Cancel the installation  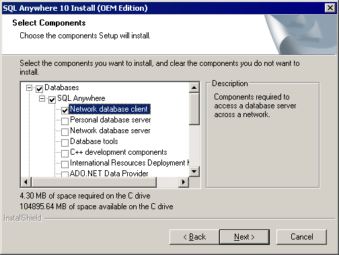coord(301,237)
